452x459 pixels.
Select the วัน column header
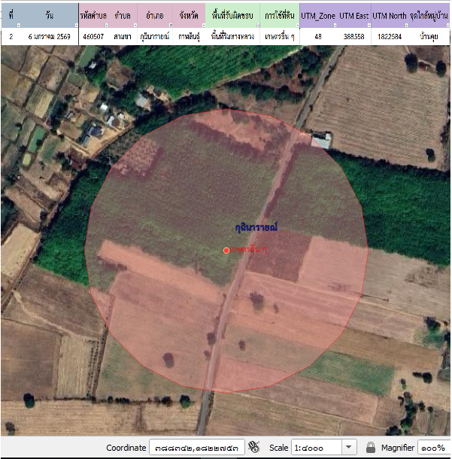pyautogui.click(x=49, y=15)
